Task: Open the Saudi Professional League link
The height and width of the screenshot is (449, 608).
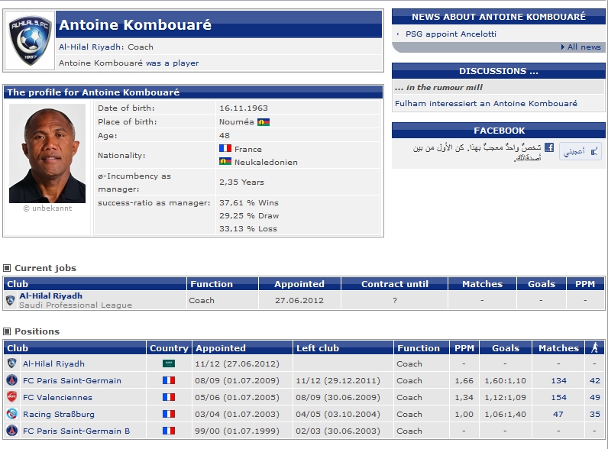Action: point(76,305)
